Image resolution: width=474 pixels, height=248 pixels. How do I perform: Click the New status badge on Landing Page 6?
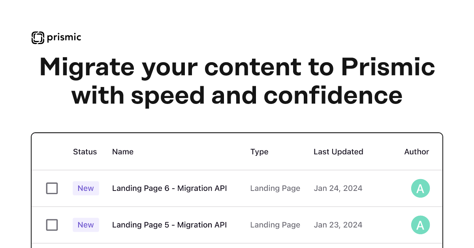point(86,188)
